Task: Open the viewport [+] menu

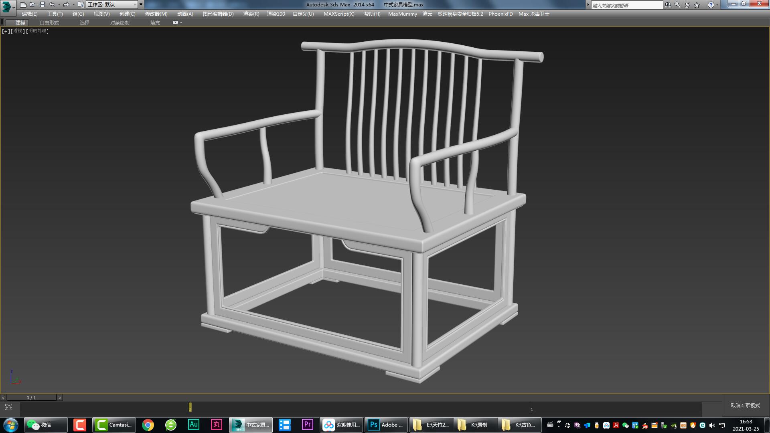Action: pos(5,31)
